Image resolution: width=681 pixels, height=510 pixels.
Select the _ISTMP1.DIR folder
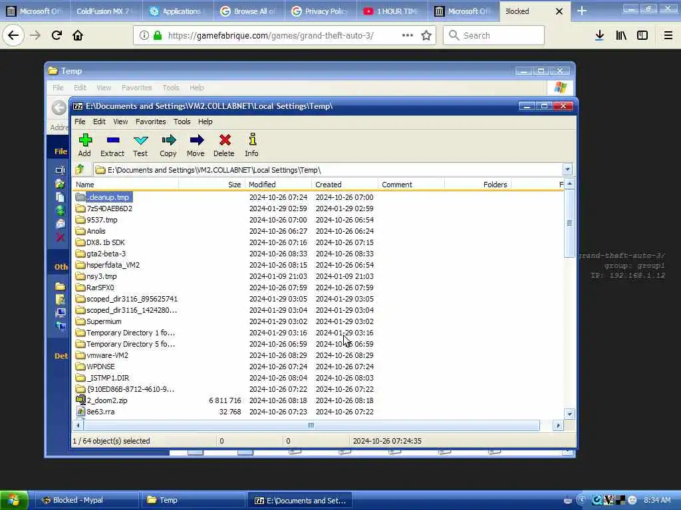pos(102,378)
